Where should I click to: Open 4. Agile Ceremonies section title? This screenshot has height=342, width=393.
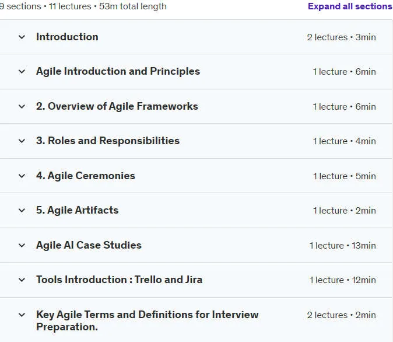point(86,176)
